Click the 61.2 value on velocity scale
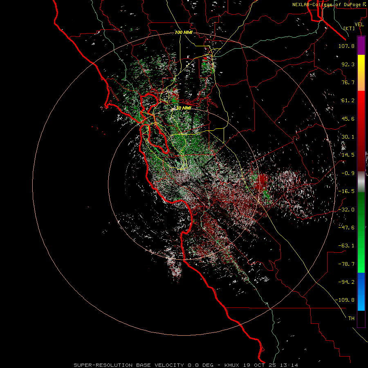368x368 pixels. (348, 101)
